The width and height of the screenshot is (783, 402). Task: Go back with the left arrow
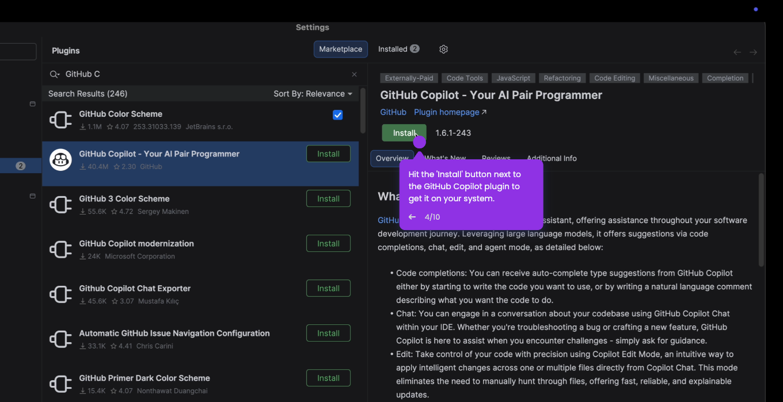click(737, 52)
